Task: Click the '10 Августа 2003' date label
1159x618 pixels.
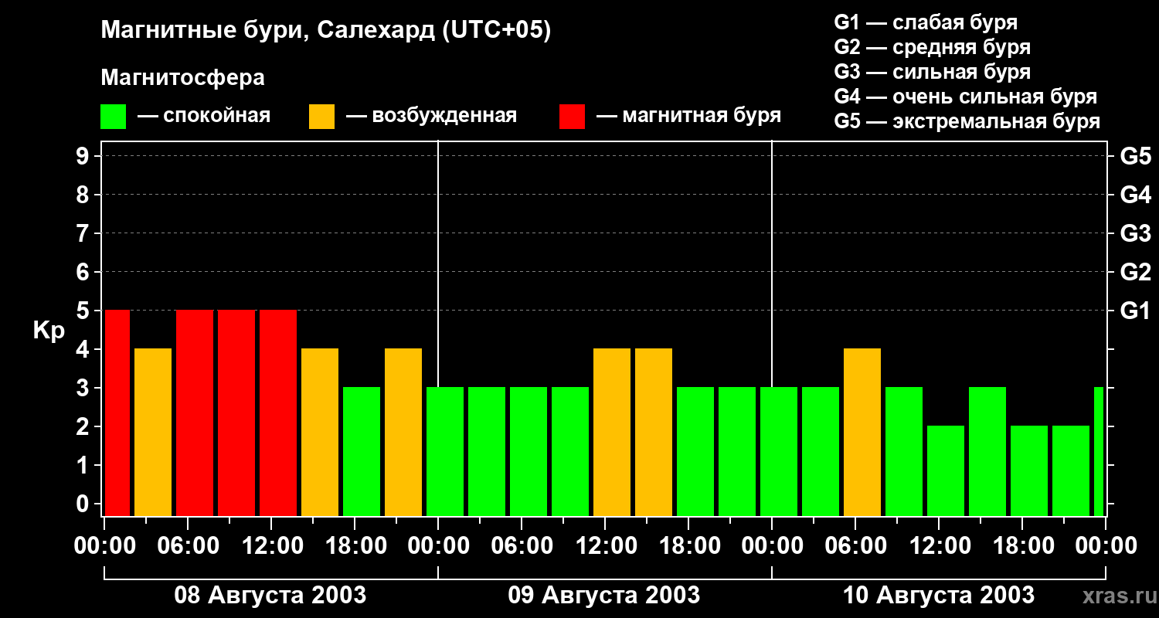Action: pyautogui.click(x=938, y=595)
